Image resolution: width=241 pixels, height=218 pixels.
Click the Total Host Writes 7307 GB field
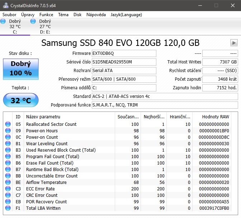(x=220, y=62)
